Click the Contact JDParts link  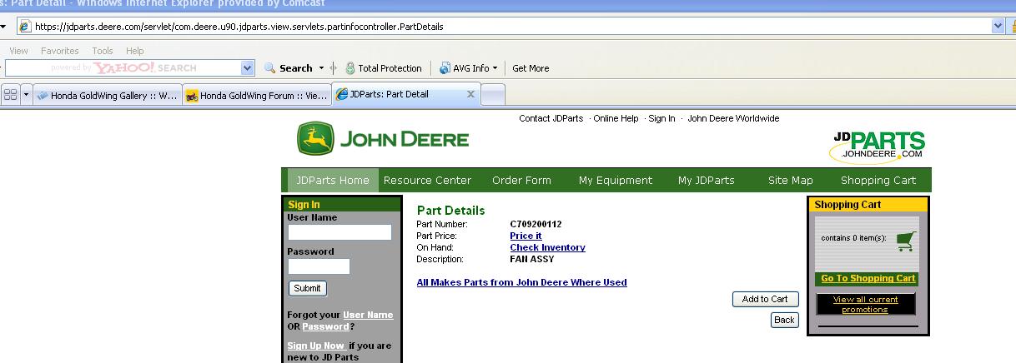(551, 118)
